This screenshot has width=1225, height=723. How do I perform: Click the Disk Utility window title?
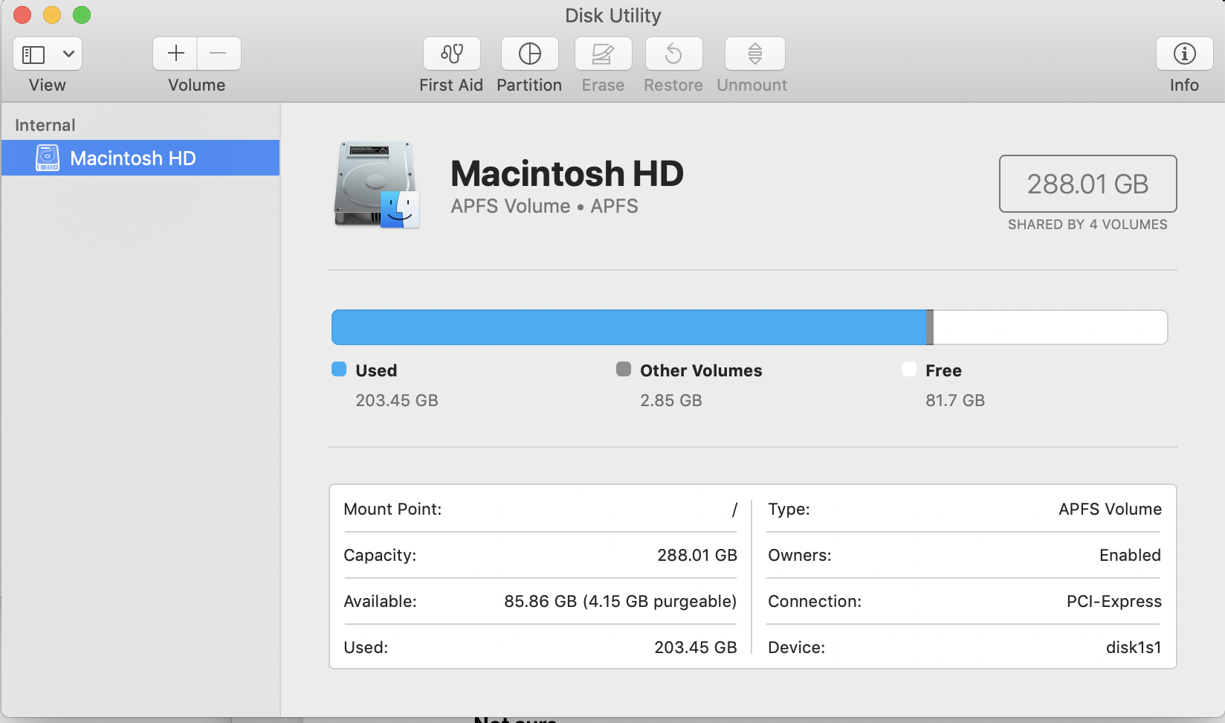613,16
